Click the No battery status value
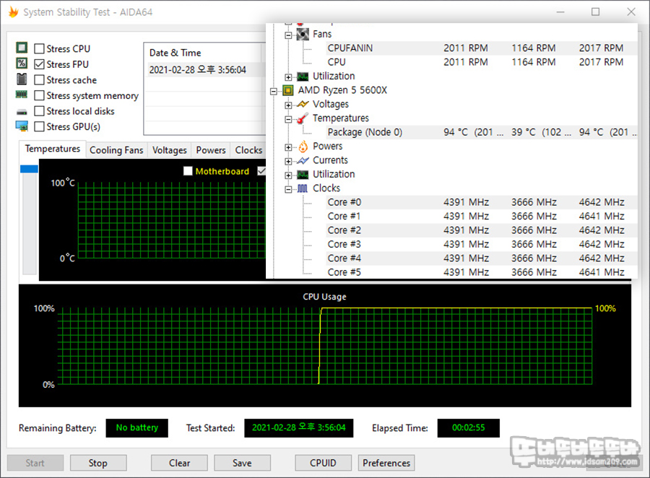650x478 pixels. [x=136, y=428]
